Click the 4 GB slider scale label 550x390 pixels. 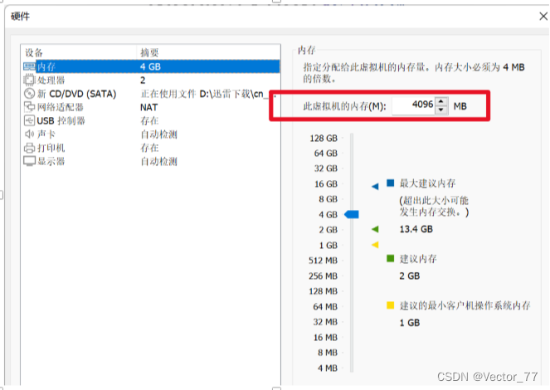coord(328,214)
